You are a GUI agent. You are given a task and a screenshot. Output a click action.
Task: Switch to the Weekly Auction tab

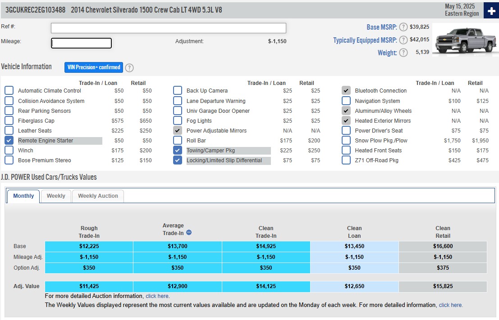coord(98,196)
